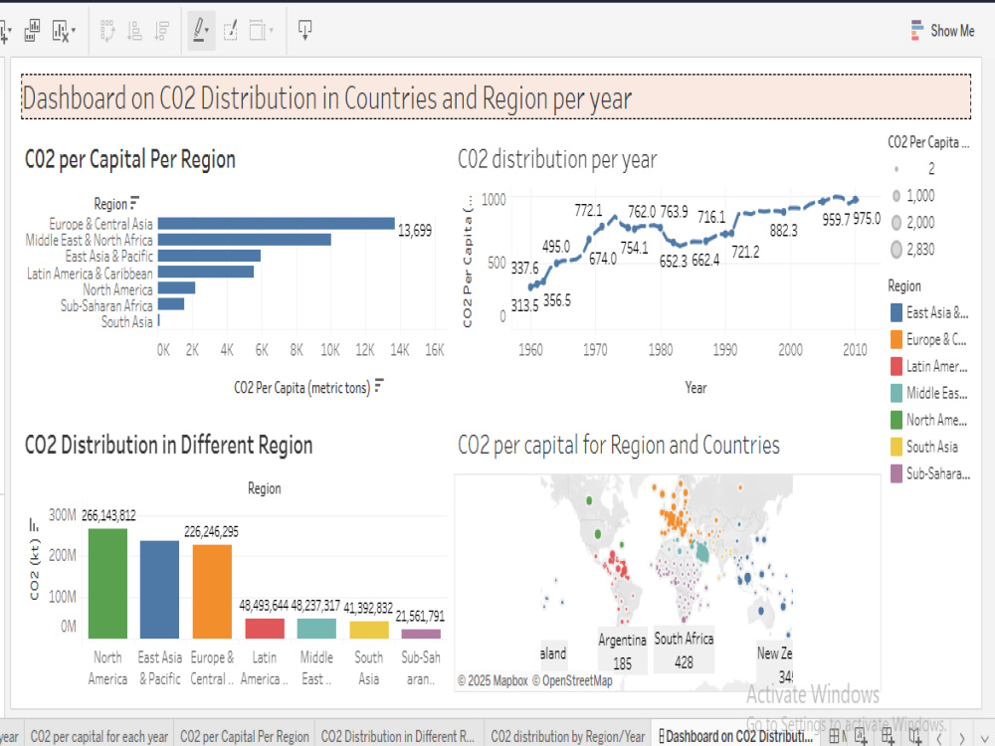This screenshot has height=746, width=995.
Task: Click the Clear sheet toolbar icon
Action: click(x=61, y=31)
